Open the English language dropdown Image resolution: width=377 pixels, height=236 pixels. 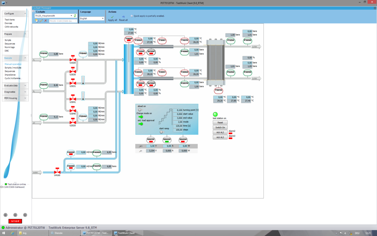click(x=102, y=18)
